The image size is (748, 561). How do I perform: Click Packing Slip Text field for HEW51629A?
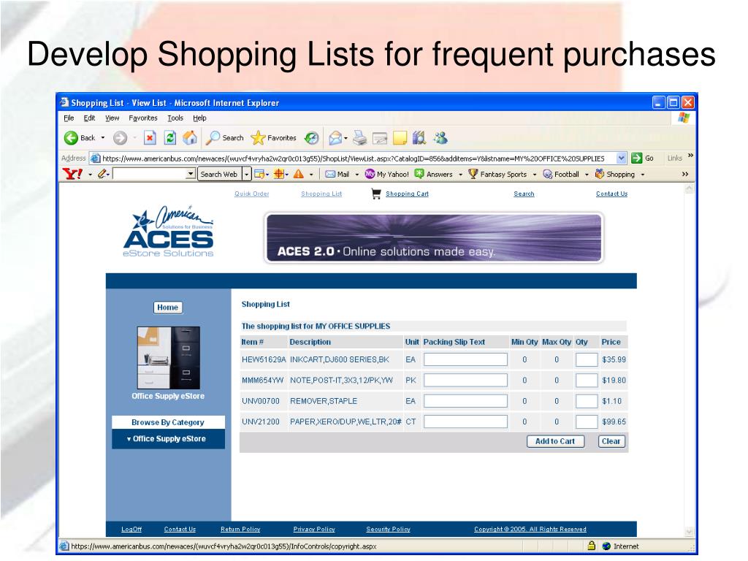click(465, 359)
